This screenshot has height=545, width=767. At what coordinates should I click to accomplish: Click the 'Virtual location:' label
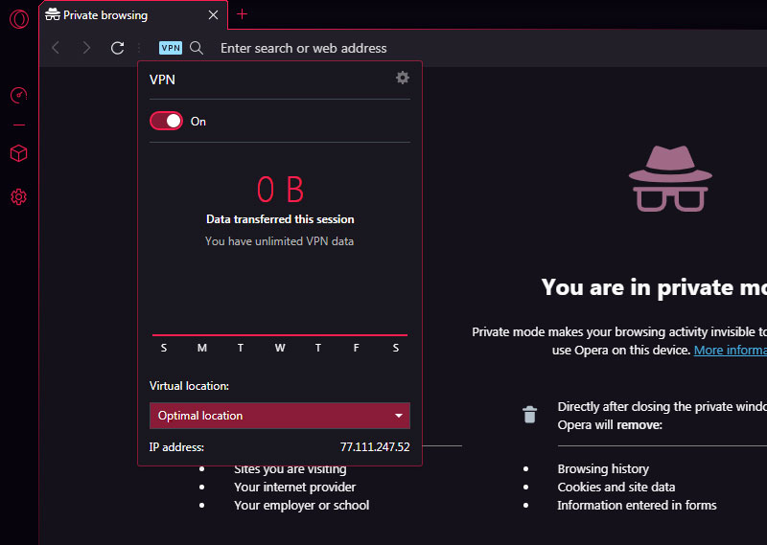[x=189, y=386]
